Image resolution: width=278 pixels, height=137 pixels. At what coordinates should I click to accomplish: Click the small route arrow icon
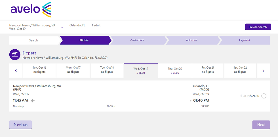62,27
